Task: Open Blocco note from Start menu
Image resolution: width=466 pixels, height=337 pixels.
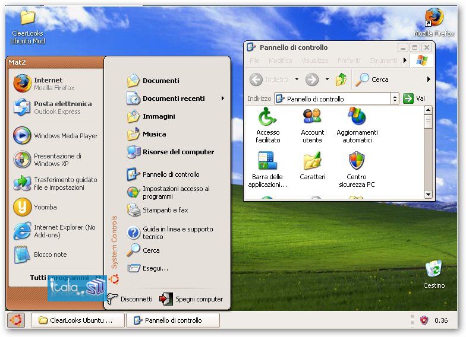Action: tap(55, 255)
